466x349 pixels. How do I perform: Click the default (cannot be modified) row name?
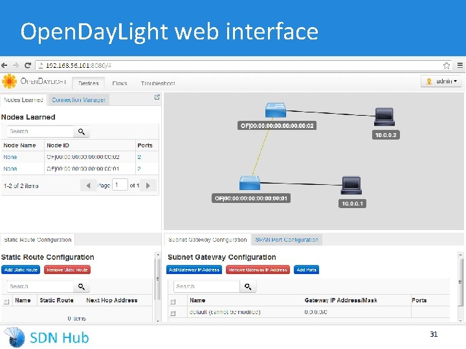click(225, 312)
